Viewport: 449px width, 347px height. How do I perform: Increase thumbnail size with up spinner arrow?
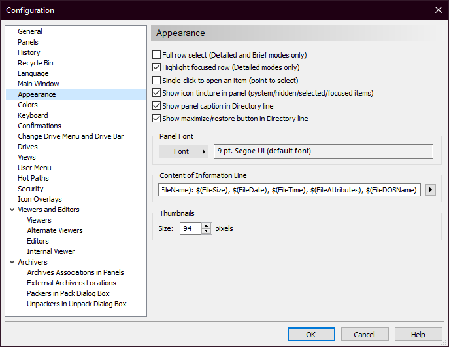click(206, 226)
